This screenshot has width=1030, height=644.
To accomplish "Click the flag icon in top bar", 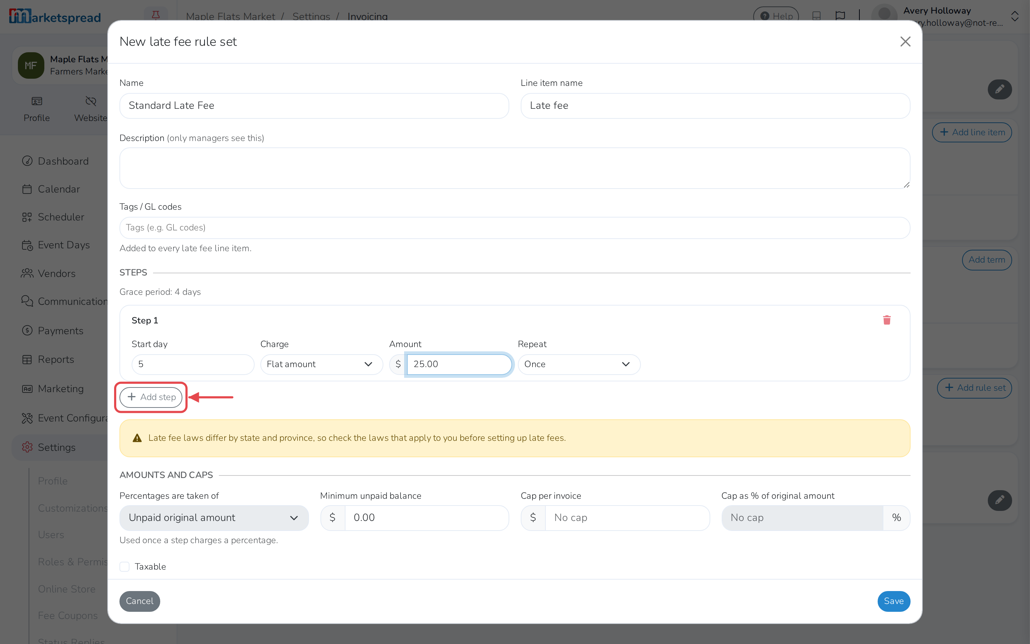I will tap(840, 16).
